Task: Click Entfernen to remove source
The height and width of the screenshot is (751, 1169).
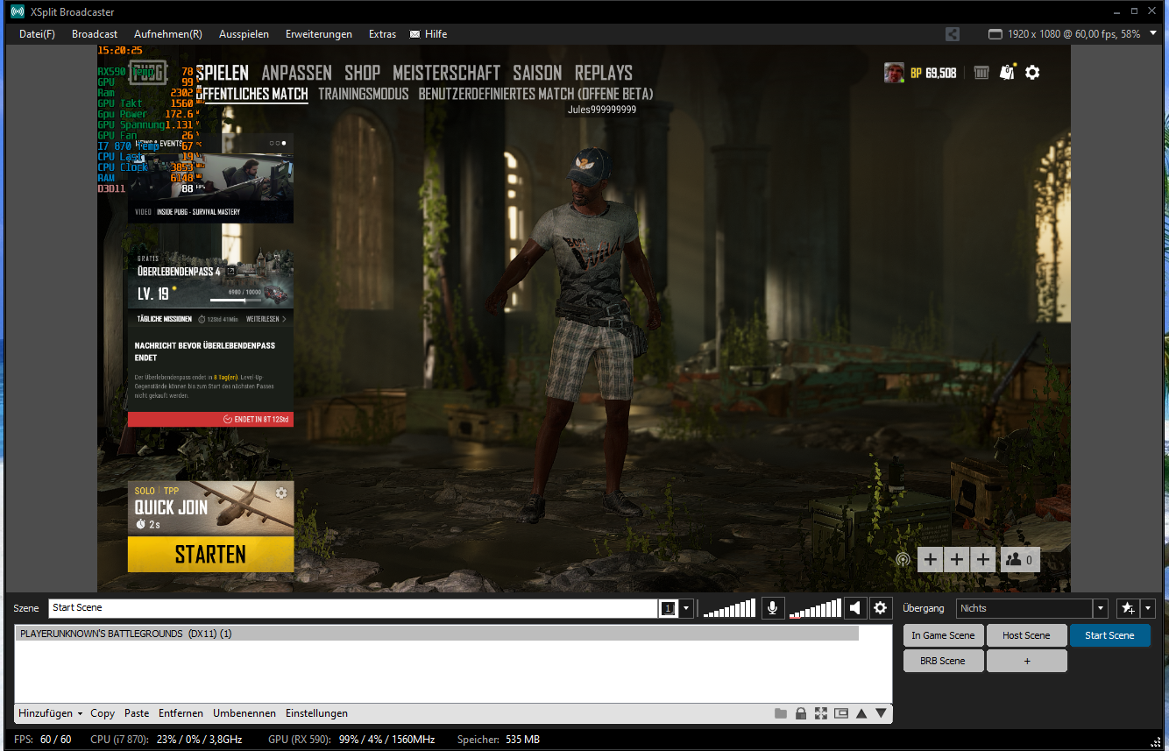Action: tap(181, 713)
